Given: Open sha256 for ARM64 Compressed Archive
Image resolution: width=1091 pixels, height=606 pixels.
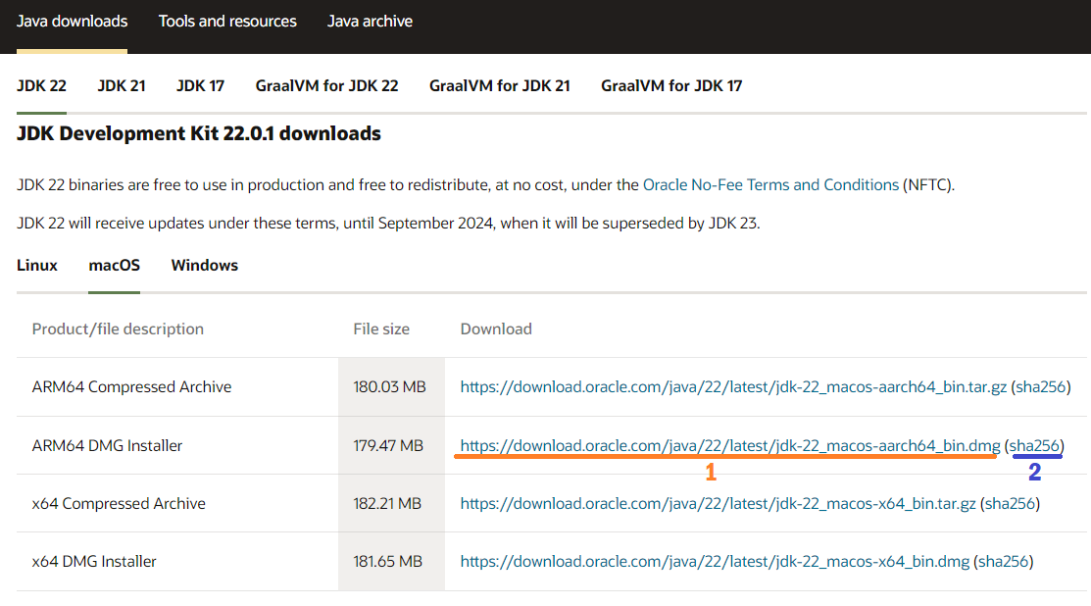Looking at the screenshot, I should click(1041, 386).
